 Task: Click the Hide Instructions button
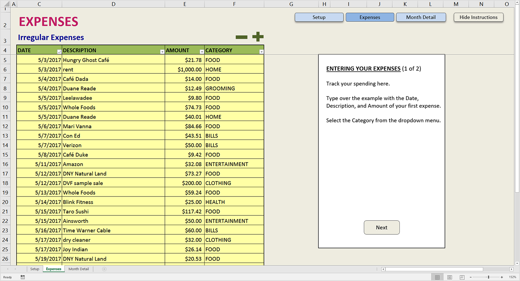click(x=478, y=17)
